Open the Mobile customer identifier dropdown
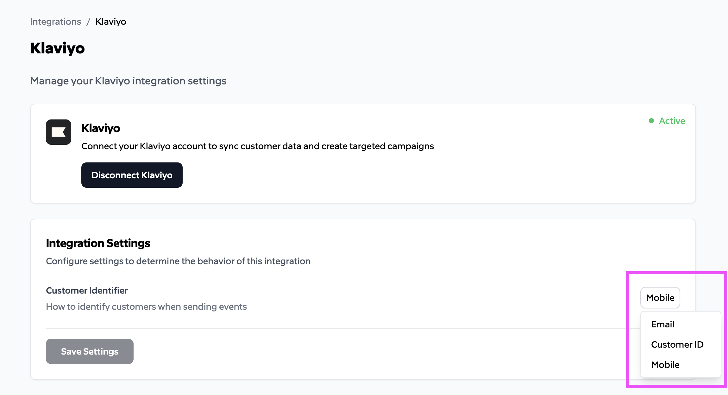Screen dimensions: 728x395 coord(660,298)
